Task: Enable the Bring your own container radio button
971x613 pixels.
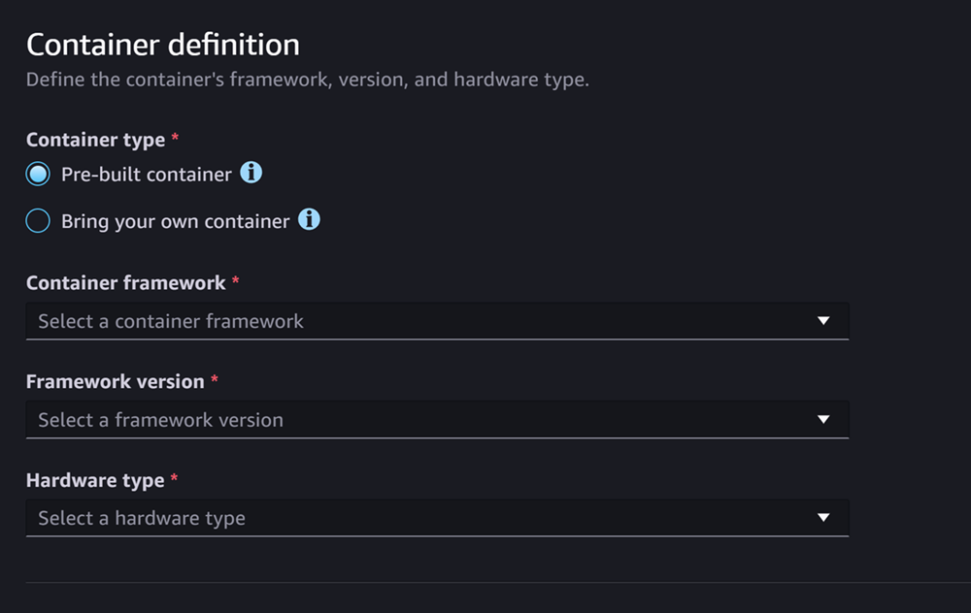Action: pyautogui.click(x=37, y=220)
